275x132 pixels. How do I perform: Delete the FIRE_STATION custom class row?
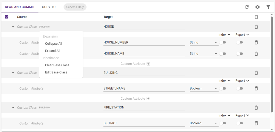click(256, 108)
